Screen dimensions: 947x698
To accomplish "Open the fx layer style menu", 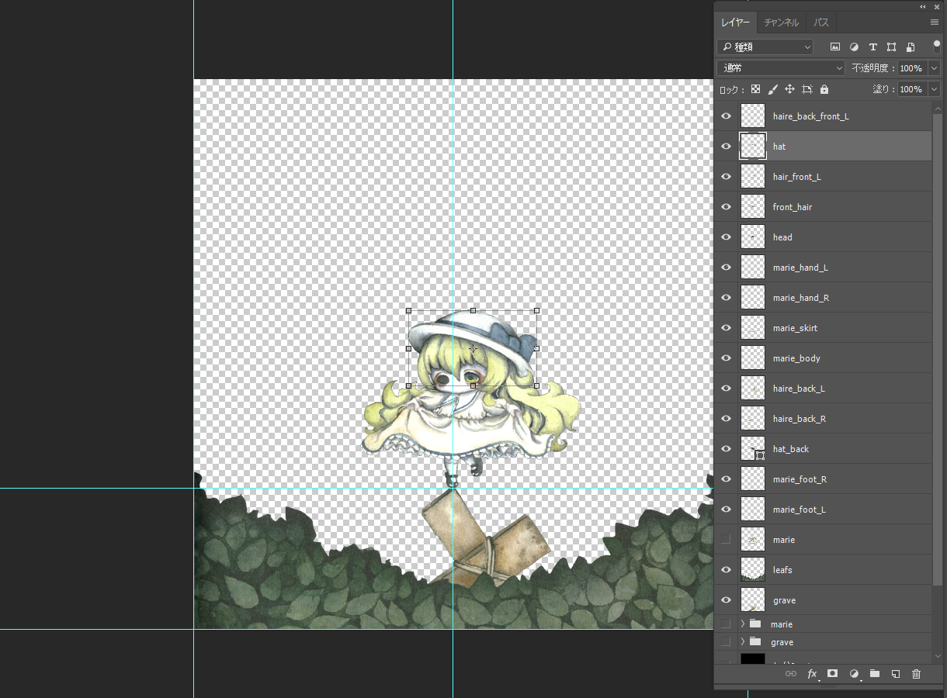I will click(x=813, y=674).
